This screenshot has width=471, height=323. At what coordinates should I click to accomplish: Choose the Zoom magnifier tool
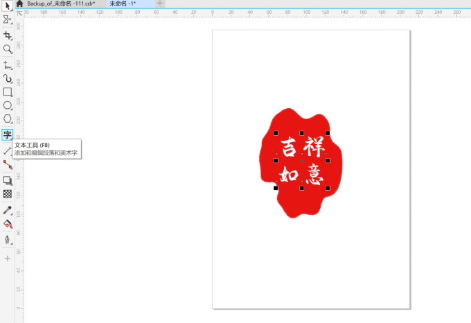coord(7,49)
